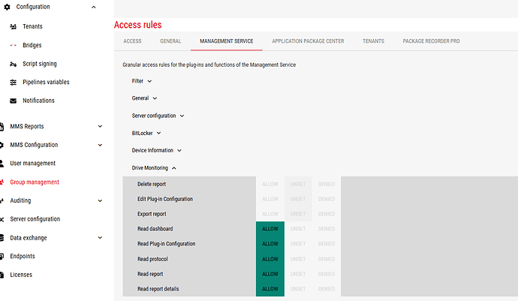Switch to the Application Package Center tab
The image size is (518, 301).
point(308,41)
